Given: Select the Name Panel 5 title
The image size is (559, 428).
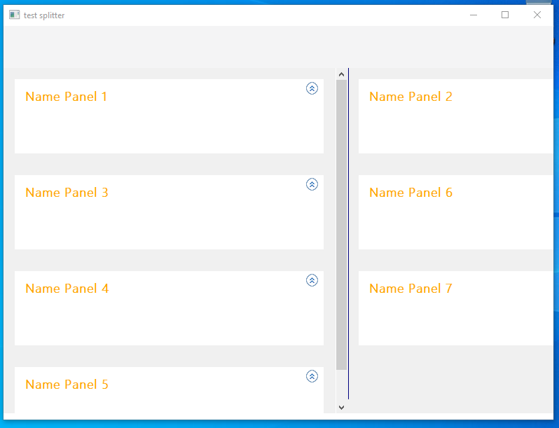Looking at the screenshot, I should (x=67, y=384).
